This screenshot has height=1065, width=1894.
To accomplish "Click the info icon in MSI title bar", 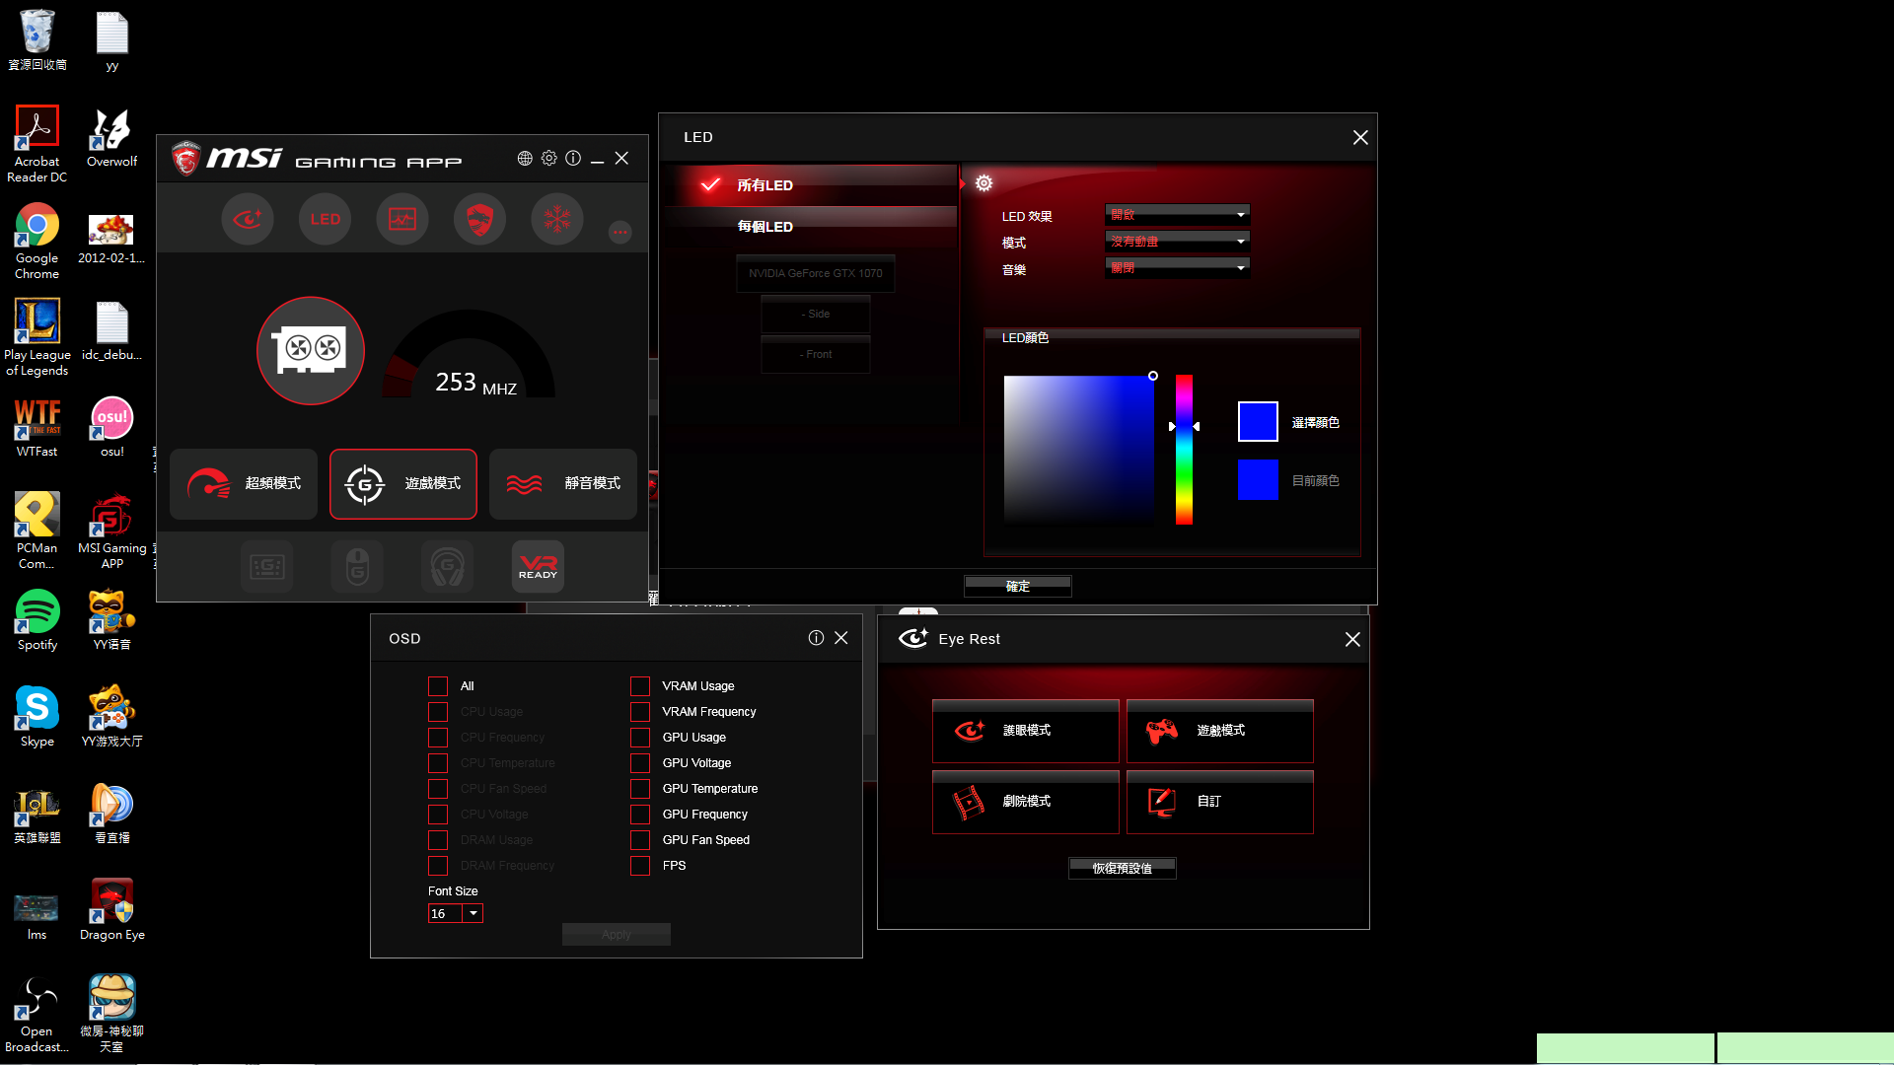I will [x=573, y=159].
